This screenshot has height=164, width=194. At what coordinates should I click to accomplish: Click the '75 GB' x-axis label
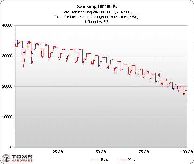(144, 152)
